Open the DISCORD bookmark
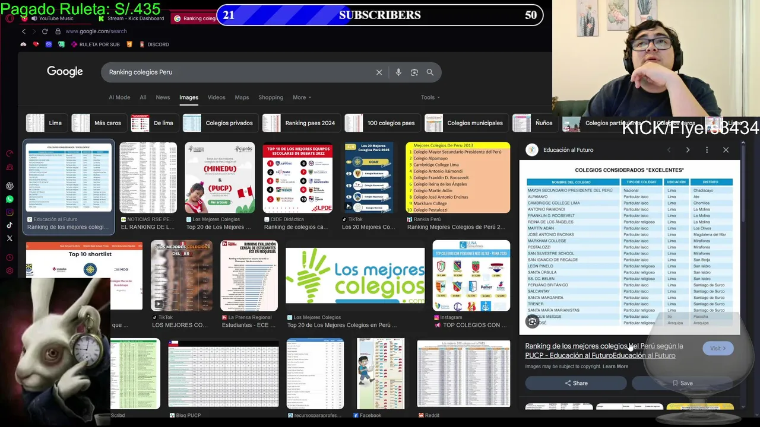The image size is (760, 427). click(154, 44)
